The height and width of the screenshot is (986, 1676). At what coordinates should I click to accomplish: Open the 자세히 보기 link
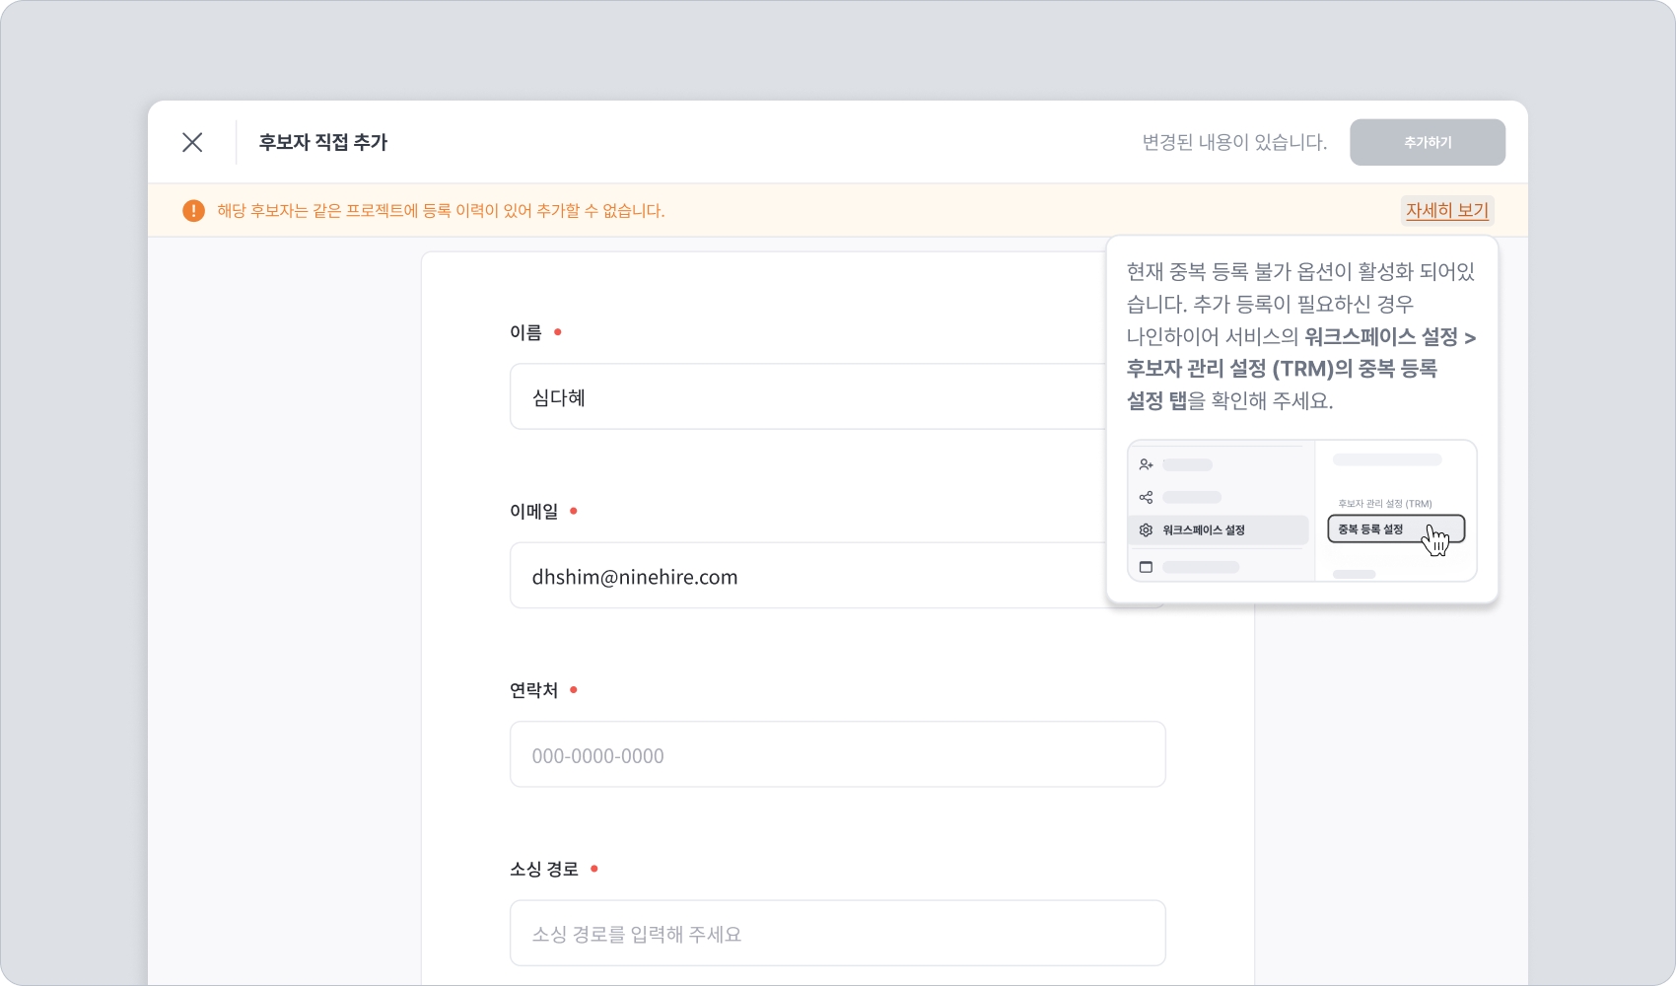click(1446, 210)
